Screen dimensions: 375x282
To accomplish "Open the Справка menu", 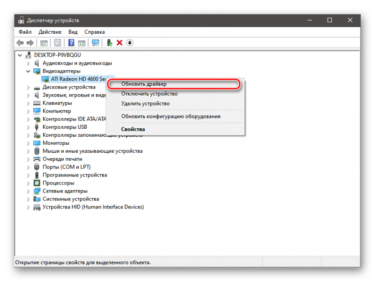I will (x=95, y=32).
